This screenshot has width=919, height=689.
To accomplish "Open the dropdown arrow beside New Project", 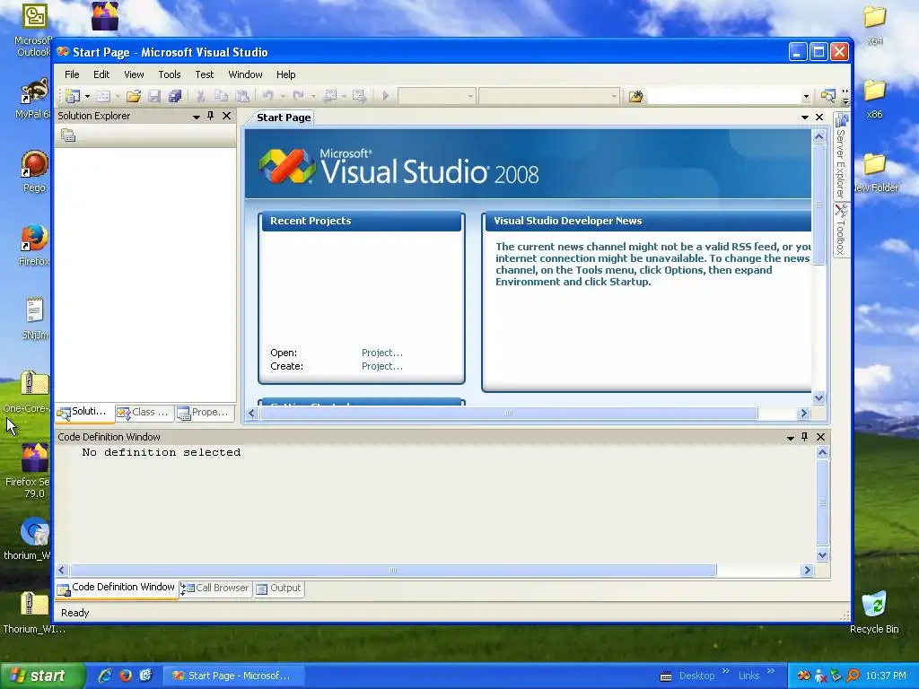I will [x=87, y=96].
